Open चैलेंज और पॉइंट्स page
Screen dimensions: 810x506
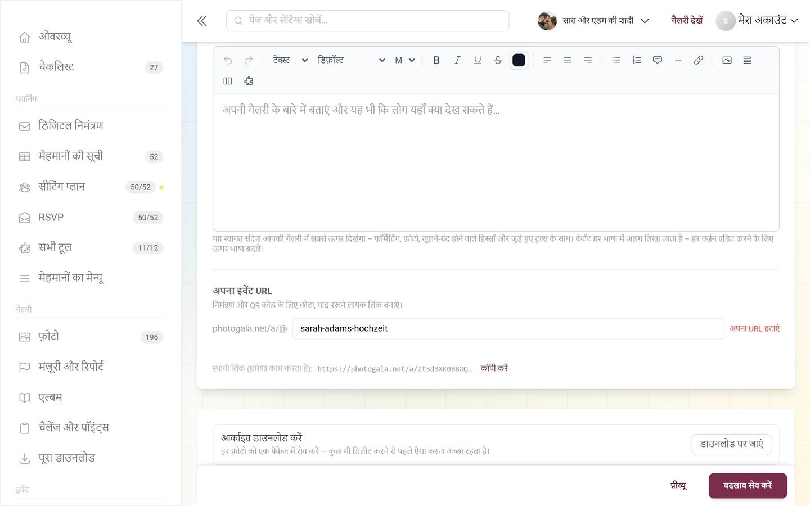[x=91, y=428]
